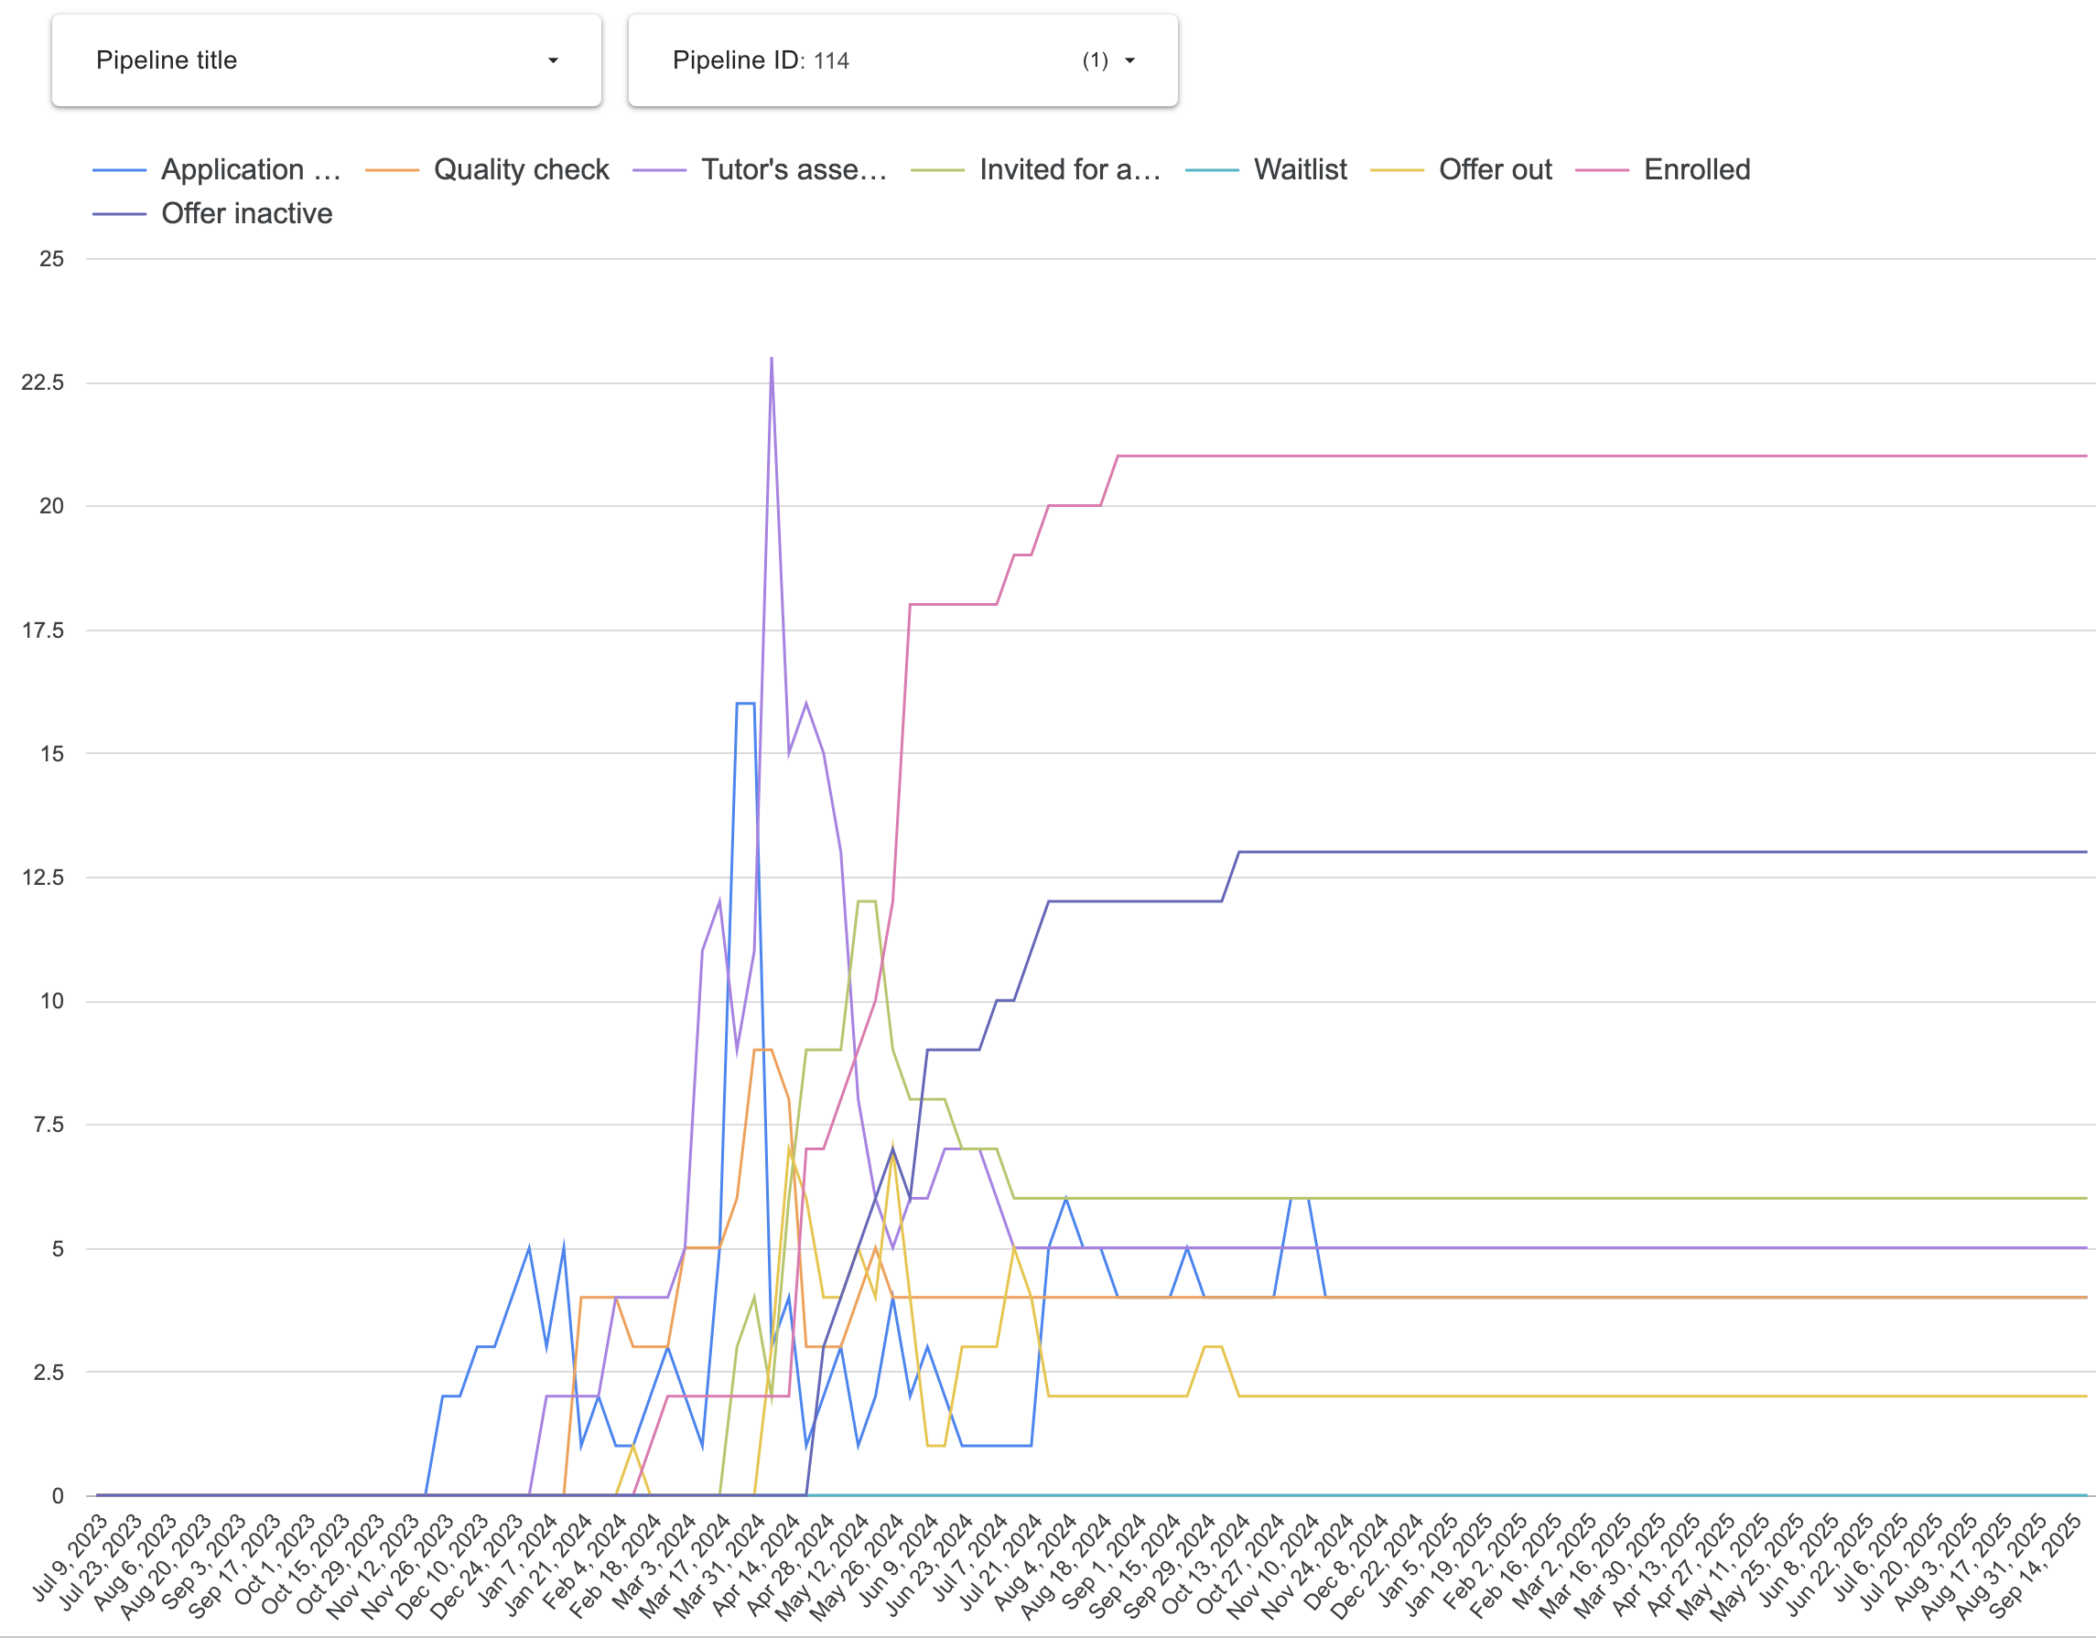This screenshot has height=1638, width=2096.
Task: Select the Offer out legend item
Action: [1495, 170]
